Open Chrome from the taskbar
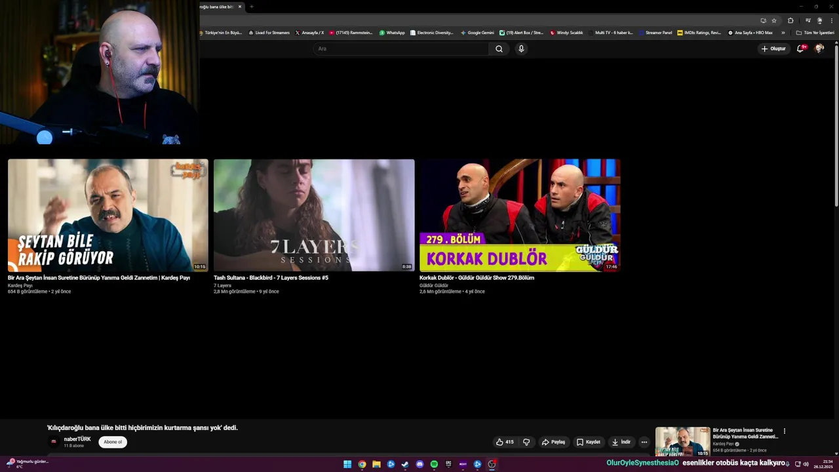 pos(362,464)
